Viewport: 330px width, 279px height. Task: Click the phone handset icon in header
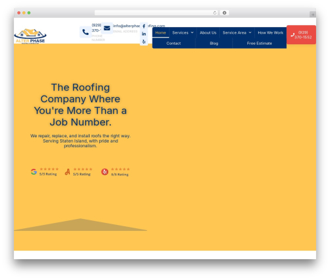(x=85, y=32)
